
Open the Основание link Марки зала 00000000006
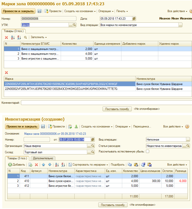(x=55, y=134)
